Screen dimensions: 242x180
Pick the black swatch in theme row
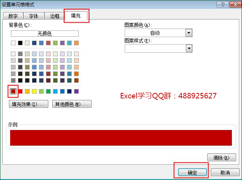pos(20,43)
